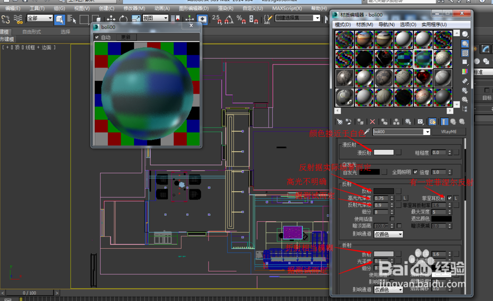This screenshot has height=301, width=493.
Task: Open 模式(D) menu in Material Editor
Action: tap(343, 25)
